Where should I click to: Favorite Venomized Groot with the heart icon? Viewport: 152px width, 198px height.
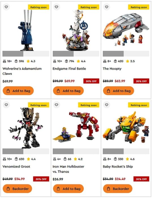click(6, 105)
